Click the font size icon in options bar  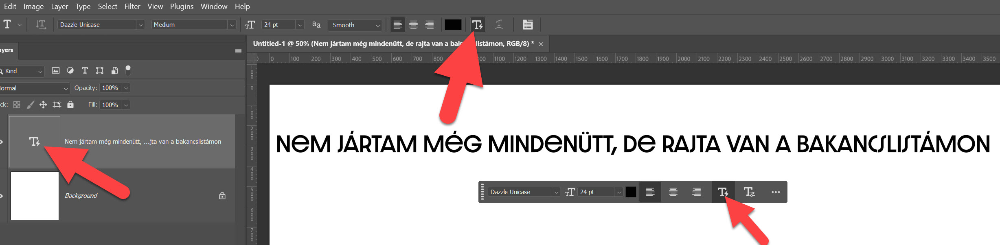coord(250,25)
